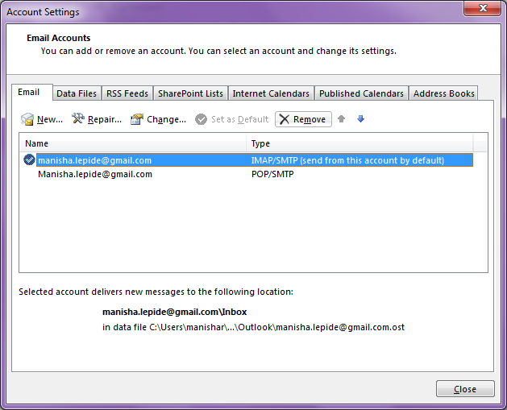
Task: Switch to Address Books tab
Action: [x=443, y=93]
